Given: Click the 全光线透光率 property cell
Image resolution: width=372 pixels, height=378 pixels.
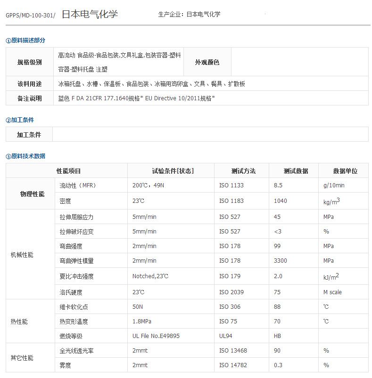Looking at the screenshot, I should point(91,351).
